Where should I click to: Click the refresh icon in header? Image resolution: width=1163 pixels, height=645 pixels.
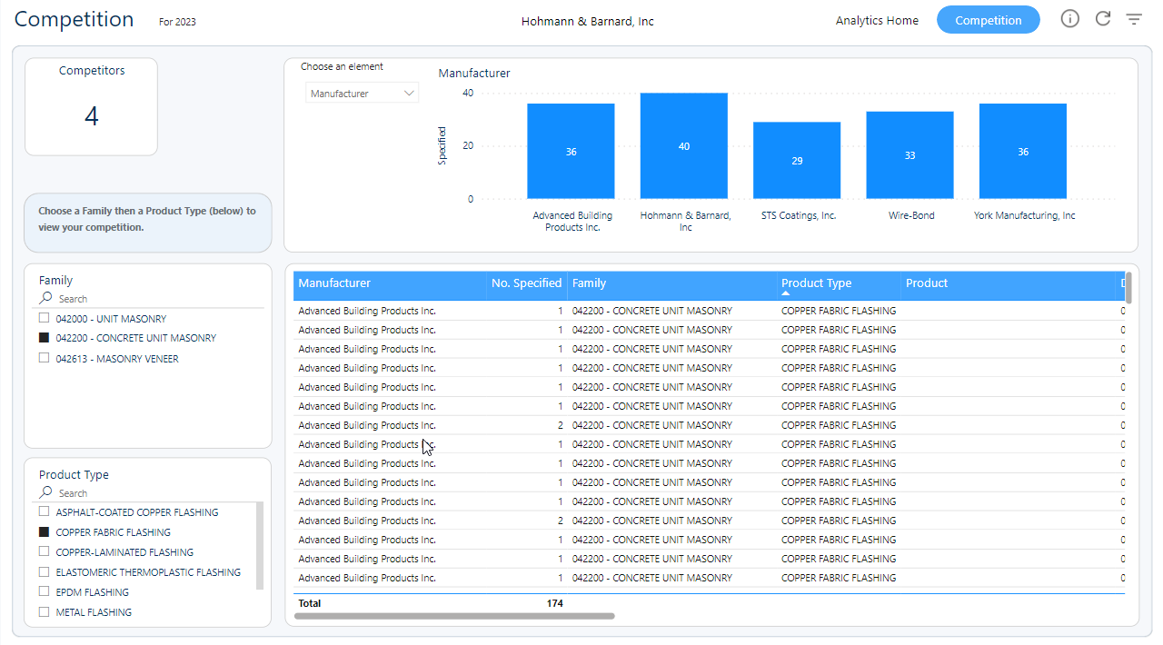[1102, 19]
